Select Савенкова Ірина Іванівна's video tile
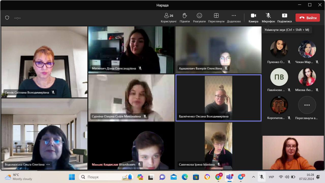The image size is (325, 183). click(x=218, y=146)
